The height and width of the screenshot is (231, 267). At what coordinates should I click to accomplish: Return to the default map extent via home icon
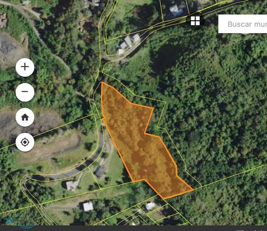(x=25, y=117)
